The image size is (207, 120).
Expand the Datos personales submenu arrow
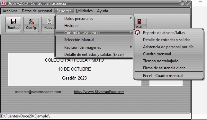click(x=131, y=18)
